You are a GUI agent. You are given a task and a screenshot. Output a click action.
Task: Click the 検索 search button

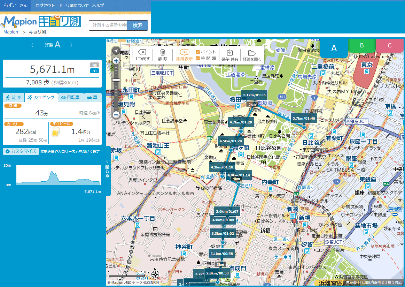tap(138, 25)
